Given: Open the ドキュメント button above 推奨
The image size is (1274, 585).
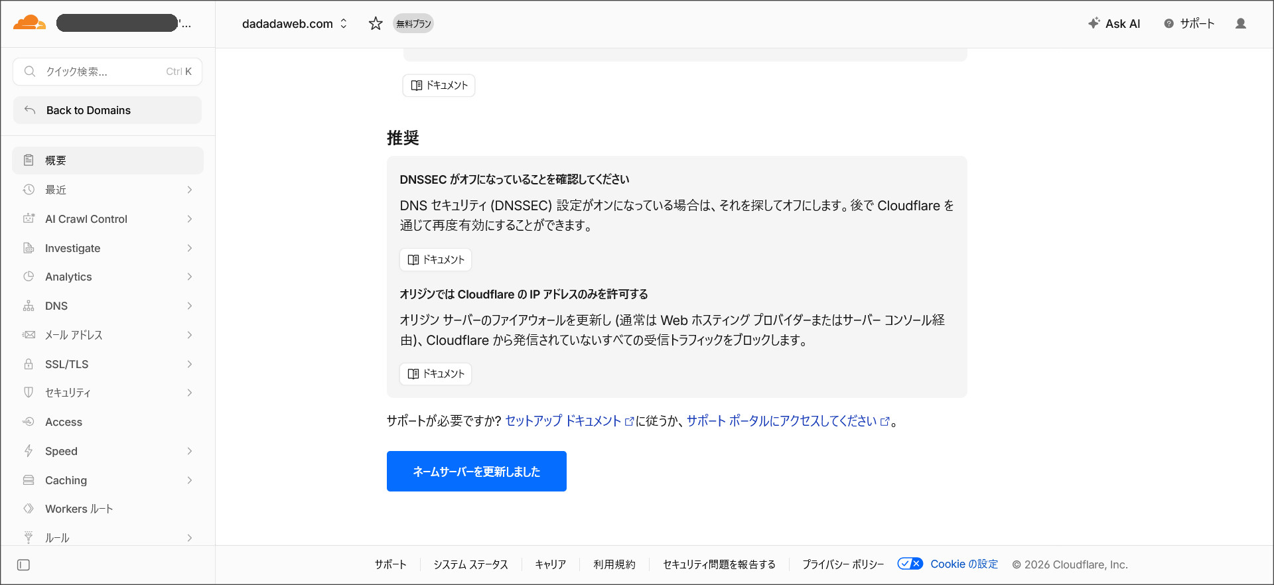Looking at the screenshot, I should point(439,86).
